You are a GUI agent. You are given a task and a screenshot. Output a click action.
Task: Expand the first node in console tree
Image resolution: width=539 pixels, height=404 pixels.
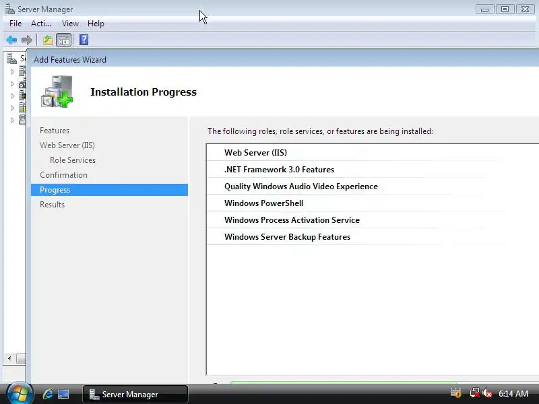12,72
